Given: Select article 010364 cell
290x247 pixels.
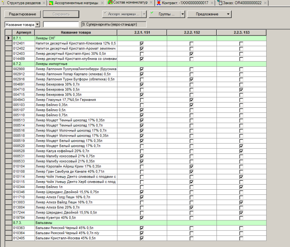Looking at the screenshot, I should 24,233.
